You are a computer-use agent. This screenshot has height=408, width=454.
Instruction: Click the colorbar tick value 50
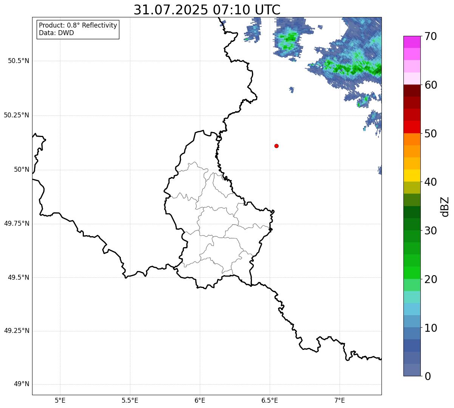point(431,134)
